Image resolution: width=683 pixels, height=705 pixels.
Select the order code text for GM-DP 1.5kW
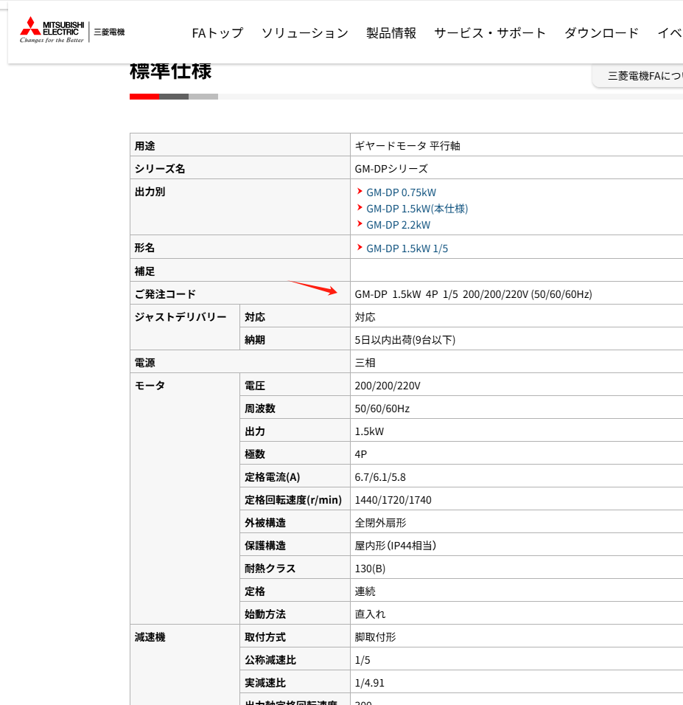click(472, 294)
